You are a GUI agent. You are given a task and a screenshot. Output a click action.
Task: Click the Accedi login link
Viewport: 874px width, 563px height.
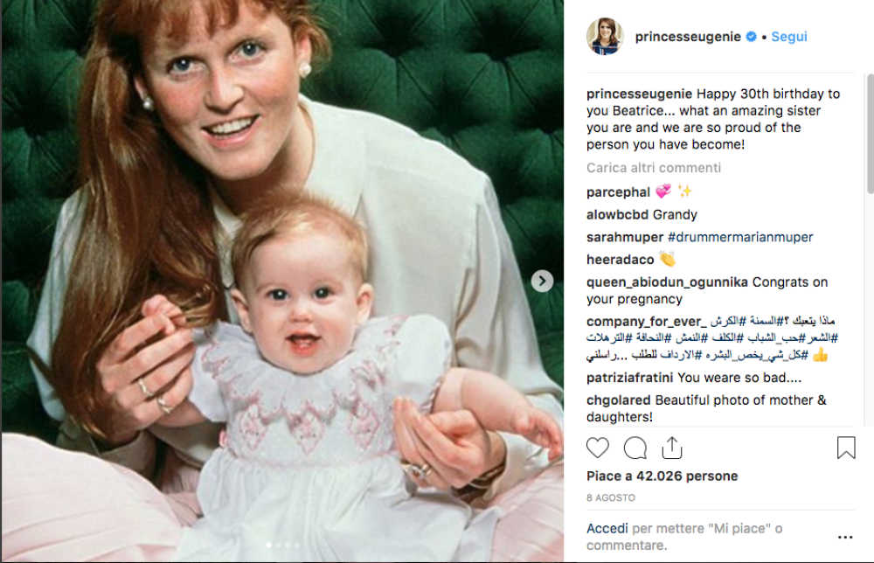[x=607, y=529]
